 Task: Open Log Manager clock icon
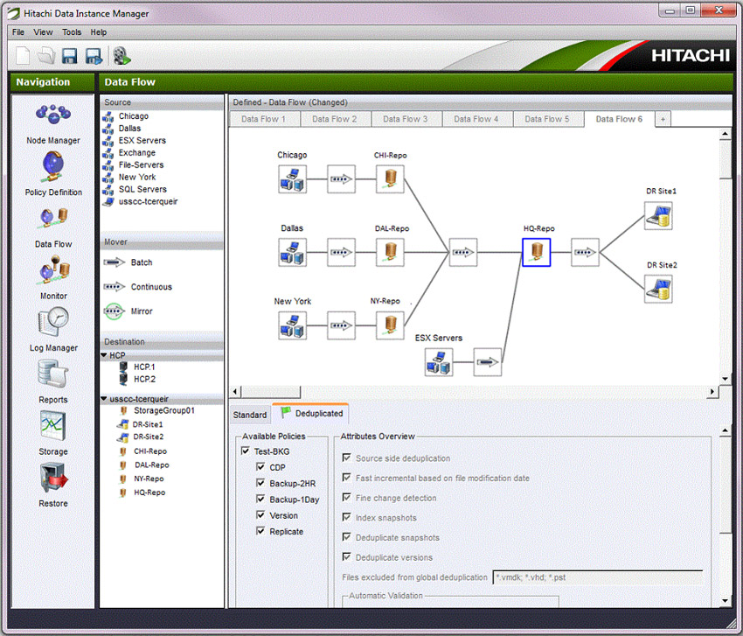(53, 322)
